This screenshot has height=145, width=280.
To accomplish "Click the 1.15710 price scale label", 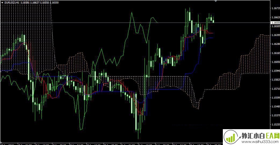I will [275, 89].
